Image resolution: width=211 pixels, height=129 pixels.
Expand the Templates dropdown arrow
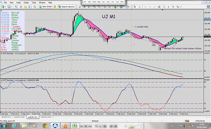(x=130, y=7)
